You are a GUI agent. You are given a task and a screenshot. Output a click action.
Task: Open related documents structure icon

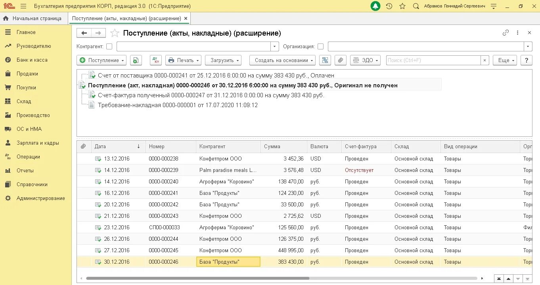point(326,60)
